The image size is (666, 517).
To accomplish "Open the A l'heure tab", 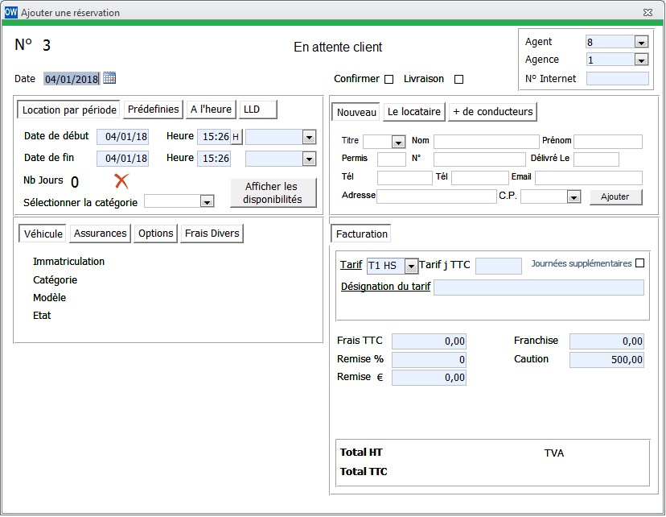I will (x=211, y=110).
